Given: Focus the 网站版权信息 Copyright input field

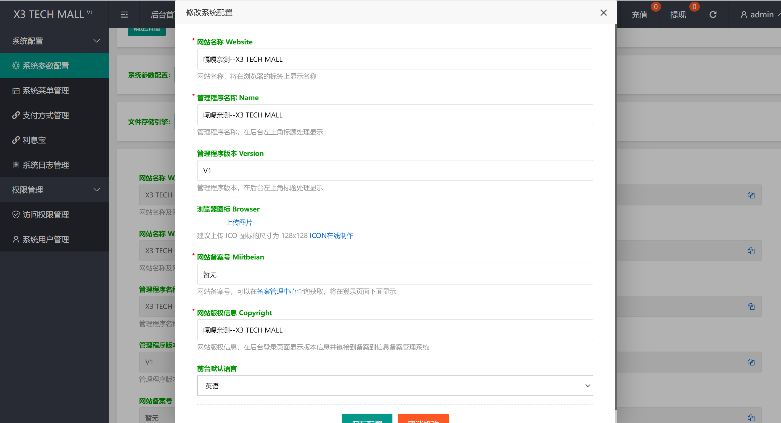Looking at the screenshot, I should coord(395,330).
